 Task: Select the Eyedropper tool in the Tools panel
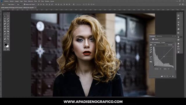(x=8, y=21)
